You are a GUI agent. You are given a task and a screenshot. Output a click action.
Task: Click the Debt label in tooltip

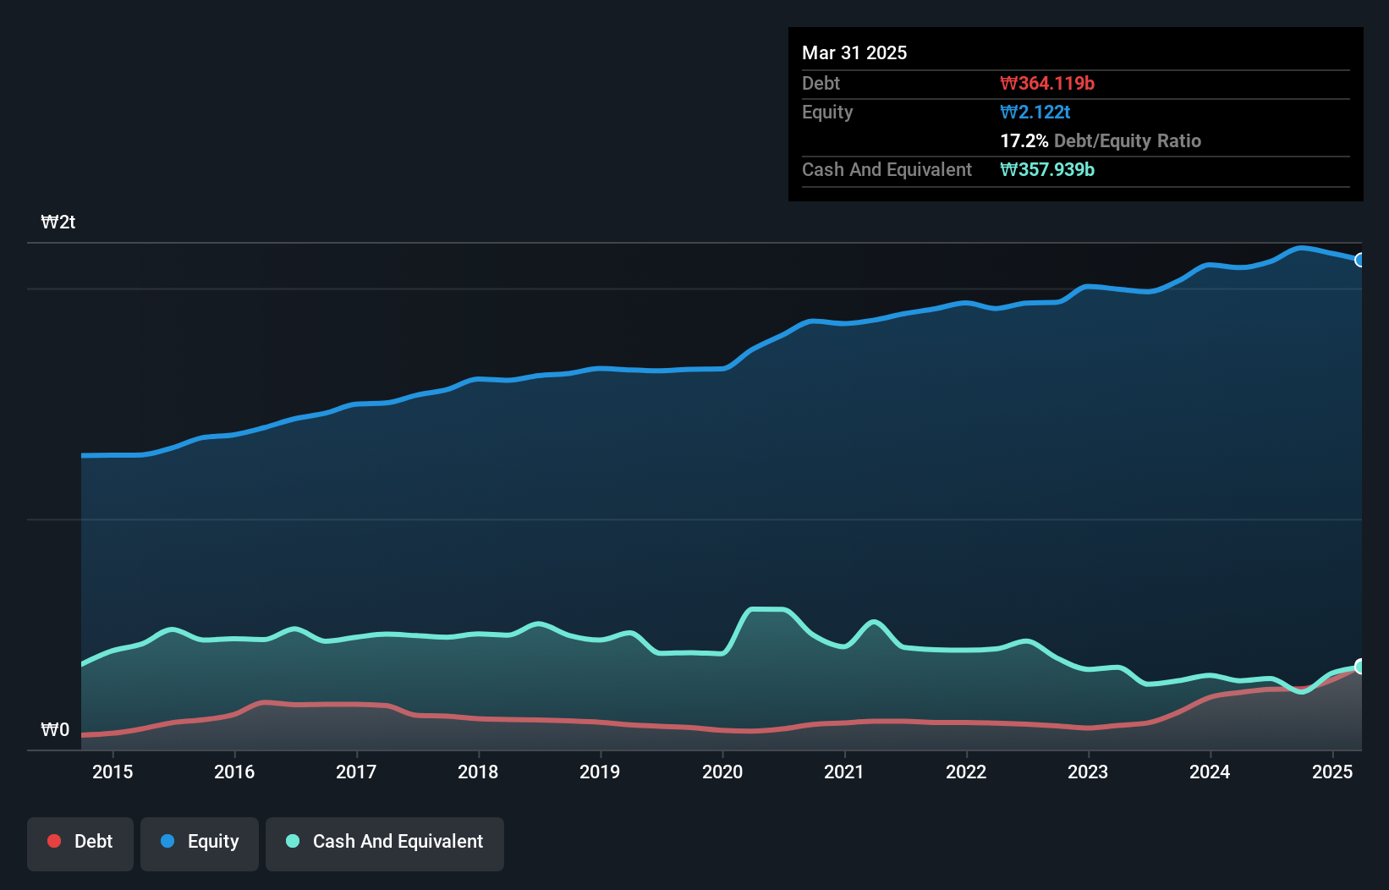click(821, 83)
